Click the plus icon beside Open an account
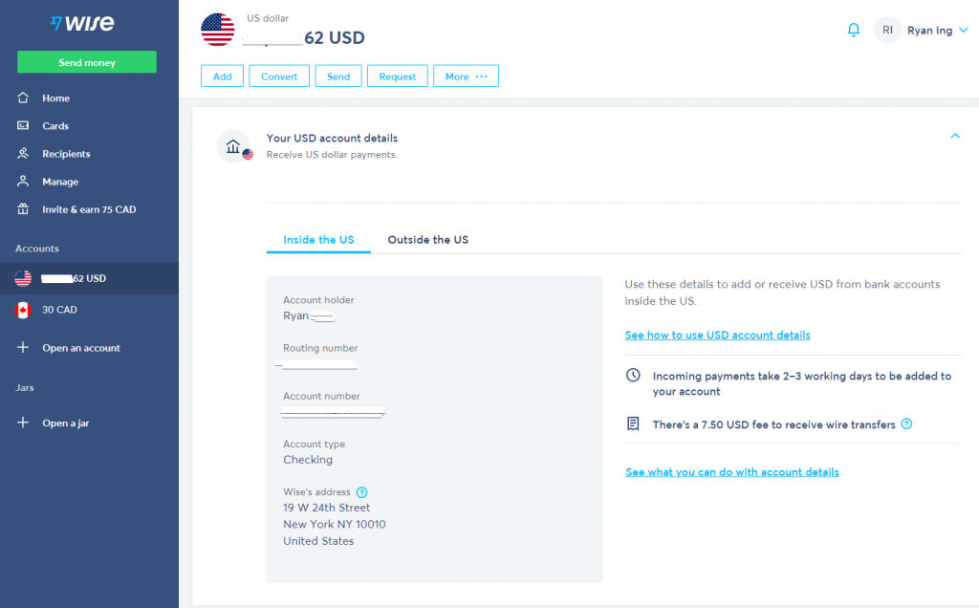 pos(23,347)
